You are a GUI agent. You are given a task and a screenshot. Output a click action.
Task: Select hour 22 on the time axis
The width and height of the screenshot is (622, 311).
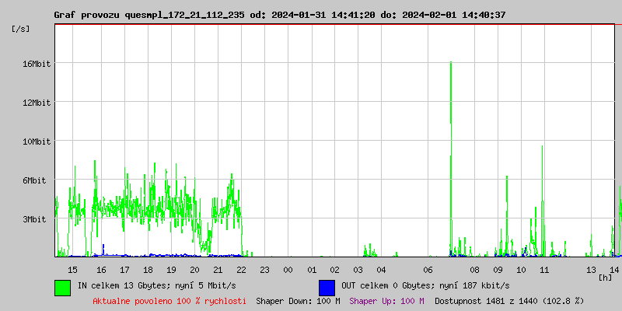tap(241, 269)
